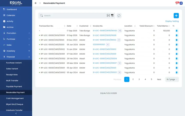Image resolution: width=185 pixels, height=116 pixels.
Task: Select transaction RP-LOC-00001/2404/00001
Action: [x=53, y=68]
